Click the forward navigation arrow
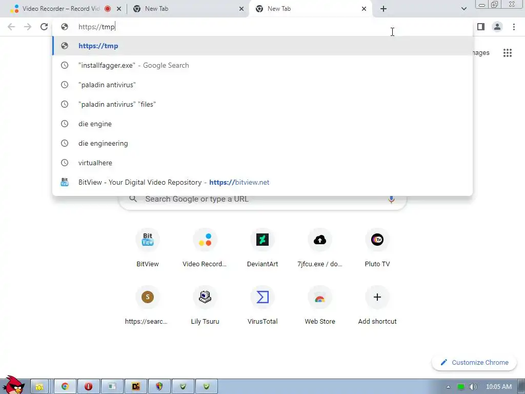This screenshot has height=394, width=525. click(x=28, y=27)
